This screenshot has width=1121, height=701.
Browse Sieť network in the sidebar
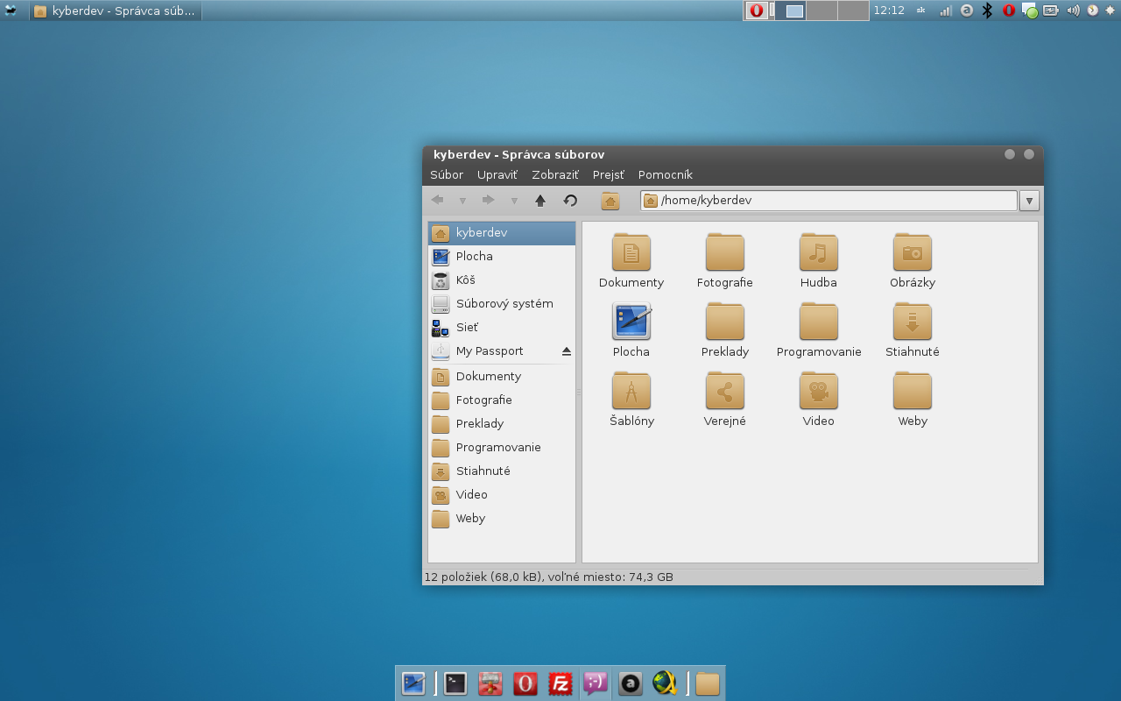pos(502,328)
